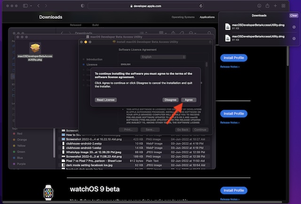
Task: Clear the downloads list
Action: (293, 15)
